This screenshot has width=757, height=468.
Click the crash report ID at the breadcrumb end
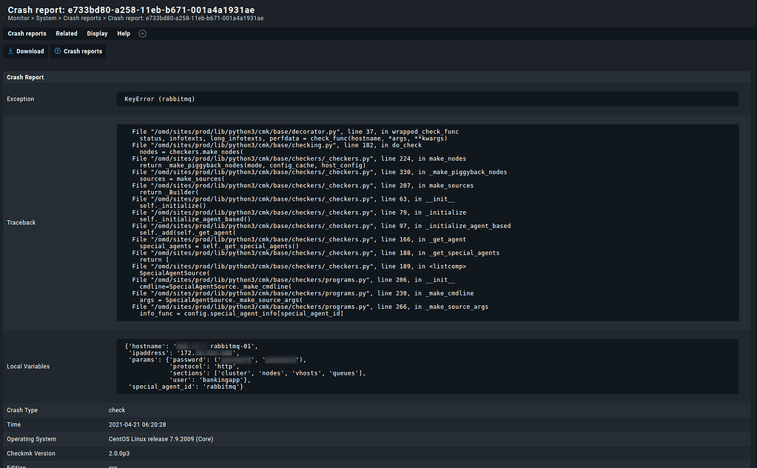click(186, 18)
